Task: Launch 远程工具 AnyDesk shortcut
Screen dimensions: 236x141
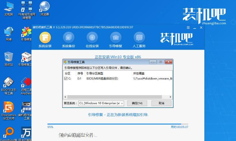Action: click(x=26, y=86)
